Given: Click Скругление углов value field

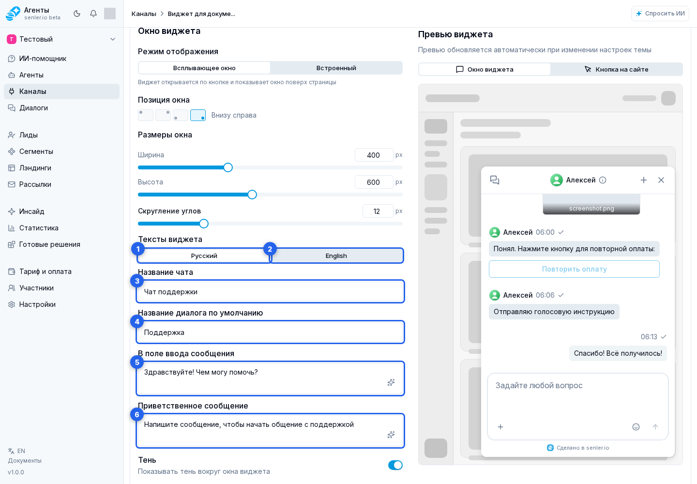Looking at the screenshot, I should (378, 211).
